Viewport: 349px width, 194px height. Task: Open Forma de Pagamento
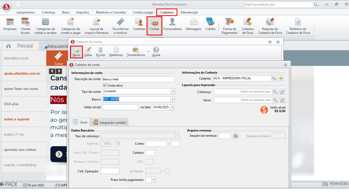230,26
